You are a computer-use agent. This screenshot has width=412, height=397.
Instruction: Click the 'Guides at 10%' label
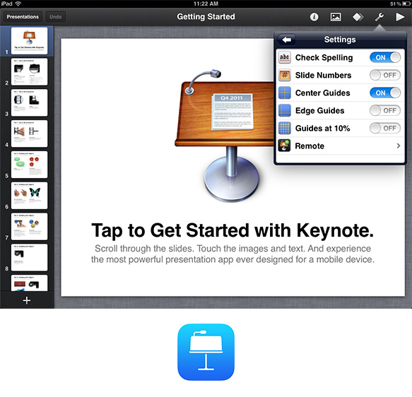coord(323,129)
